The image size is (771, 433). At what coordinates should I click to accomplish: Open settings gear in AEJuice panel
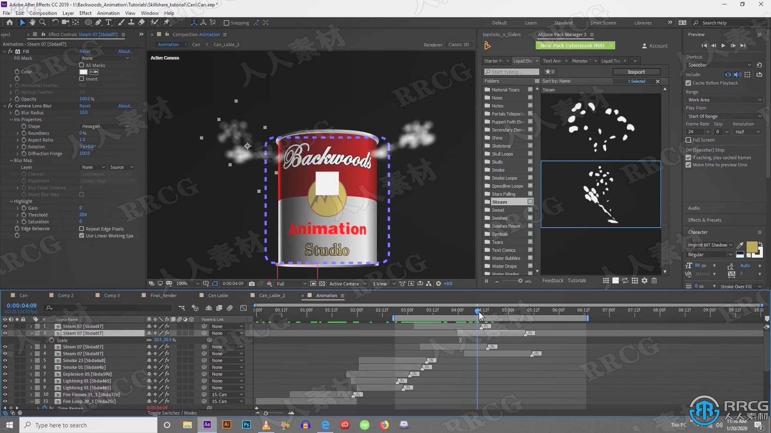[x=645, y=281]
